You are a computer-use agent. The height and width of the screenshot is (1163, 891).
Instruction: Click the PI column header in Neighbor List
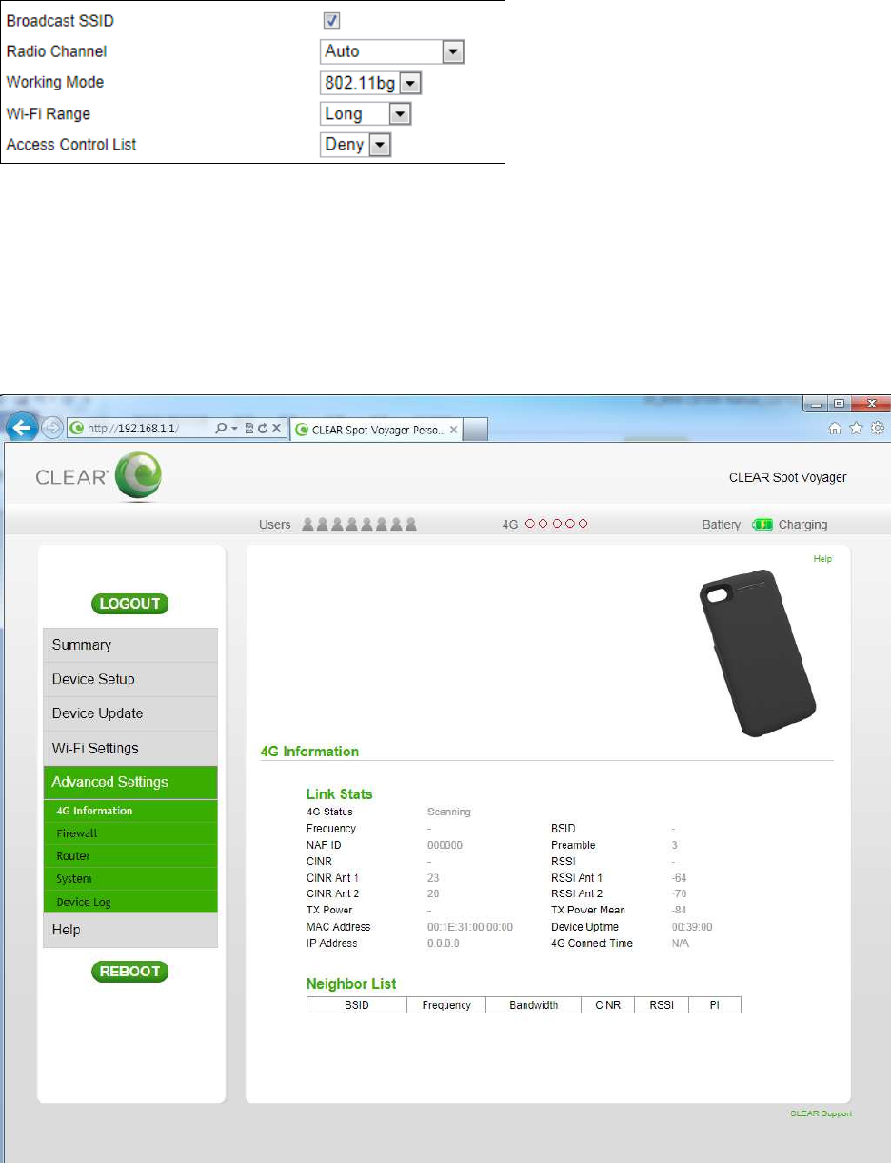click(714, 1005)
